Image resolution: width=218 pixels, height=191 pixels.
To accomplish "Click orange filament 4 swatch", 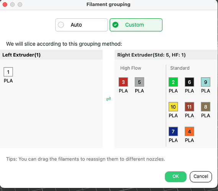I will (x=189, y=131).
